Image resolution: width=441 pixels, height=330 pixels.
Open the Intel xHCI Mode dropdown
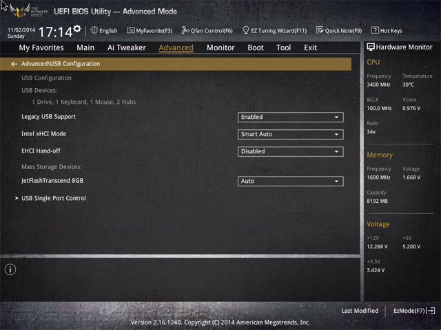[290, 134]
